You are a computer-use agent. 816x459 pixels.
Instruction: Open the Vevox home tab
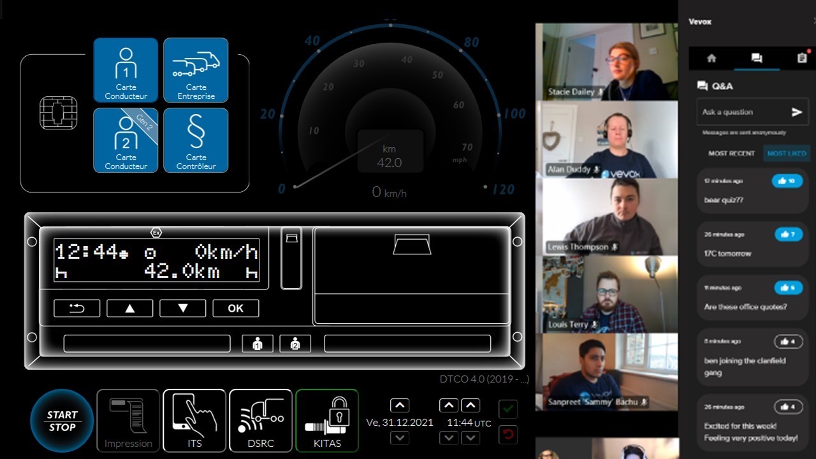tap(711, 58)
